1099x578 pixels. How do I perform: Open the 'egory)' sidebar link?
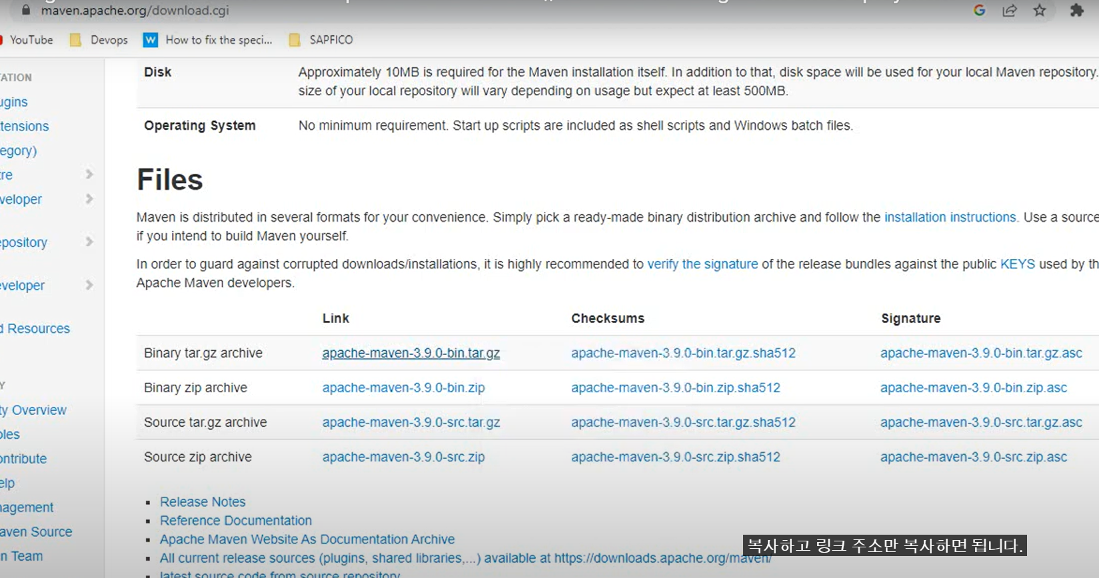pos(19,150)
